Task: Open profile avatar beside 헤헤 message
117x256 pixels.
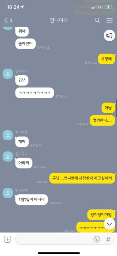Action: pyautogui.click(x=8, y=135)
